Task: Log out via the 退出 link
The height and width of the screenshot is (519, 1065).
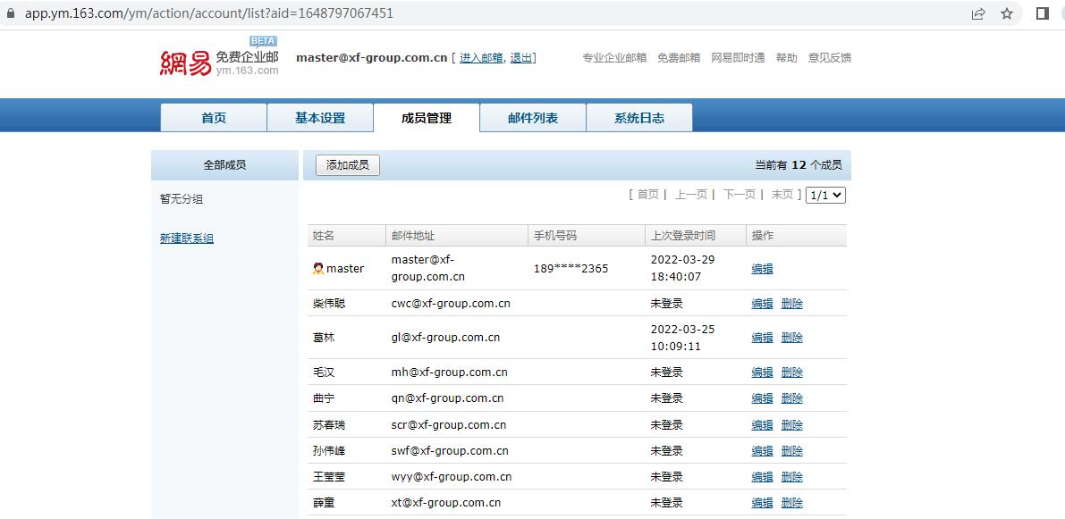Action: pyautogui.click(x=520, y=57)
